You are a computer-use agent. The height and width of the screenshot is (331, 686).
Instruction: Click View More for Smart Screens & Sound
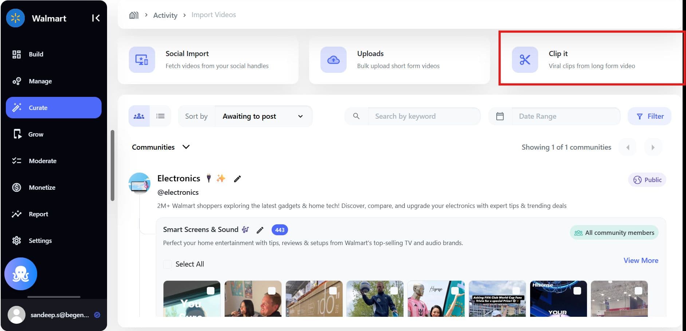pos(641,260)
